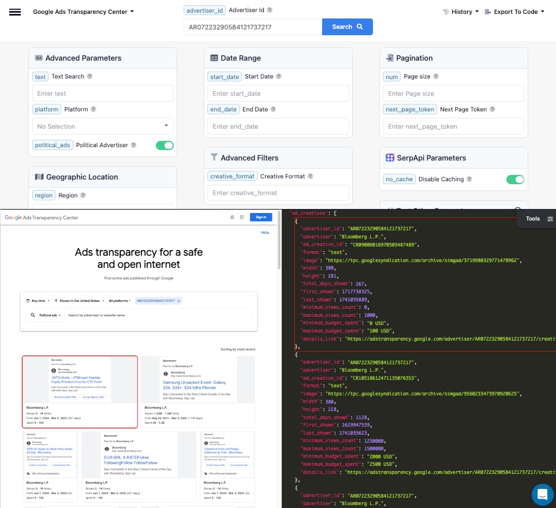Screen dimensions: 556x508
Task: Click the Enter text input field
Action: click(103, 94)
